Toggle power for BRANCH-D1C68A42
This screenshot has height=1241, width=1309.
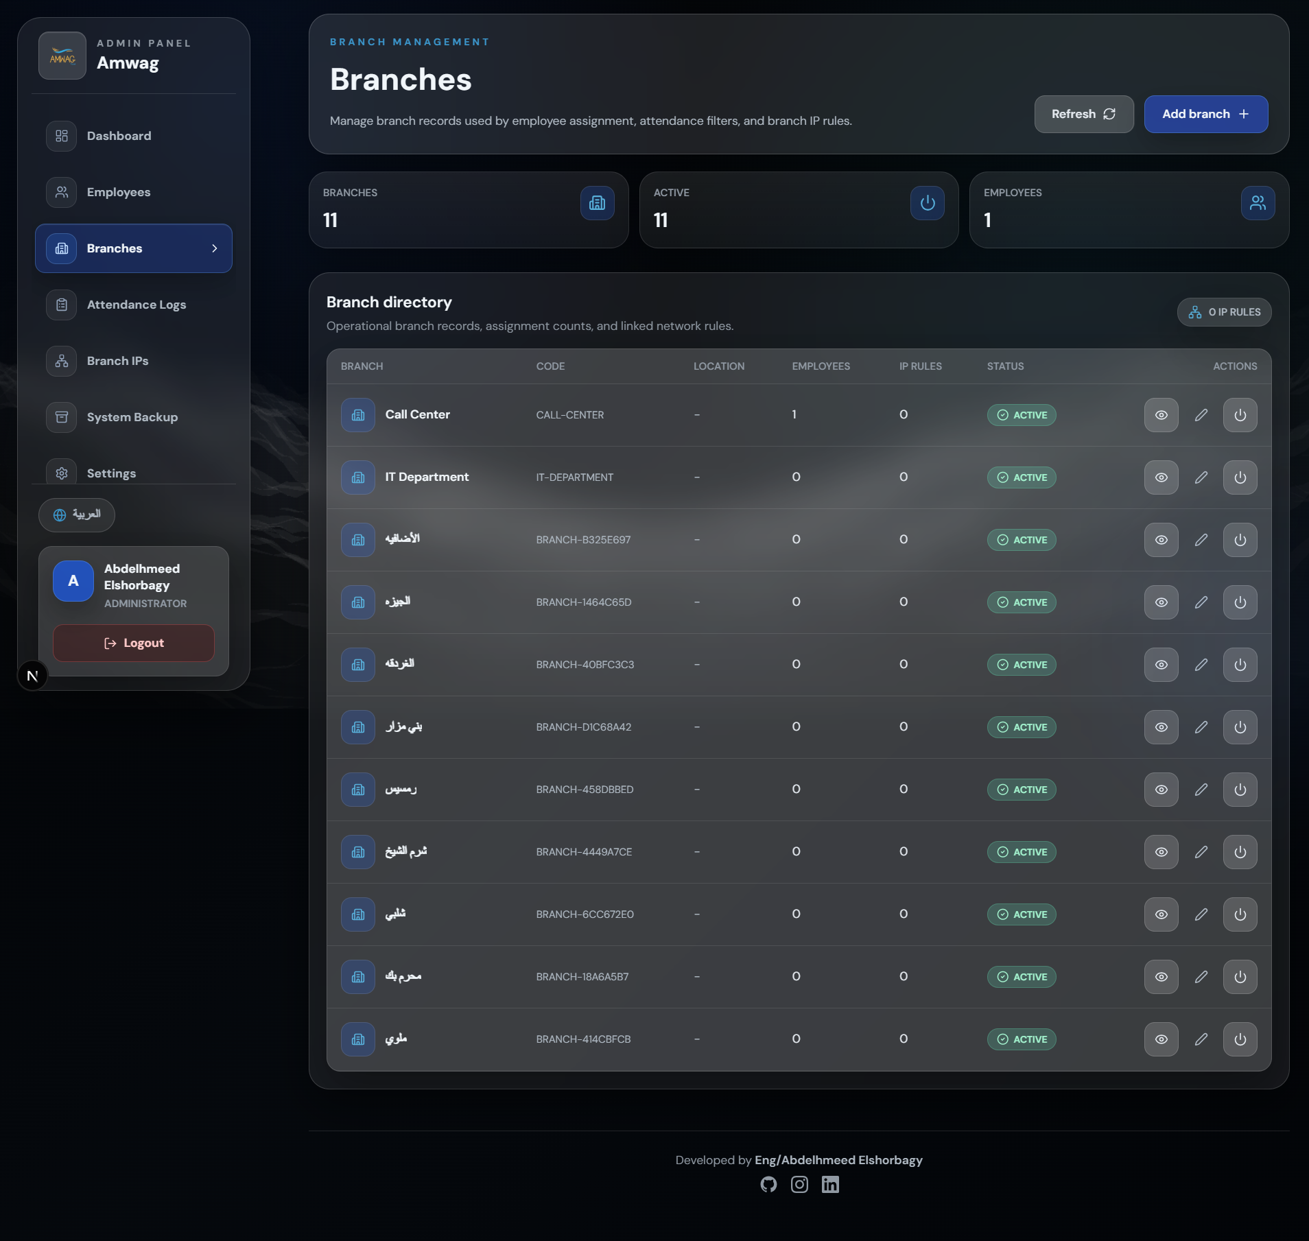[1240, 727]
